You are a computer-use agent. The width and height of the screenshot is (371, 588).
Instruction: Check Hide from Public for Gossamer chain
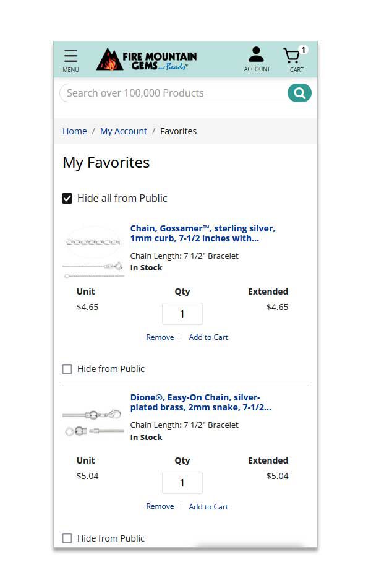tap(67, 369)
